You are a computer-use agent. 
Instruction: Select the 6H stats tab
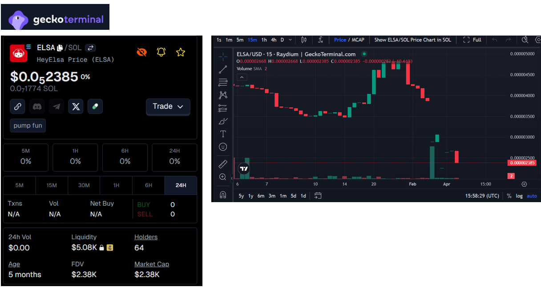[x=148, y=185]
